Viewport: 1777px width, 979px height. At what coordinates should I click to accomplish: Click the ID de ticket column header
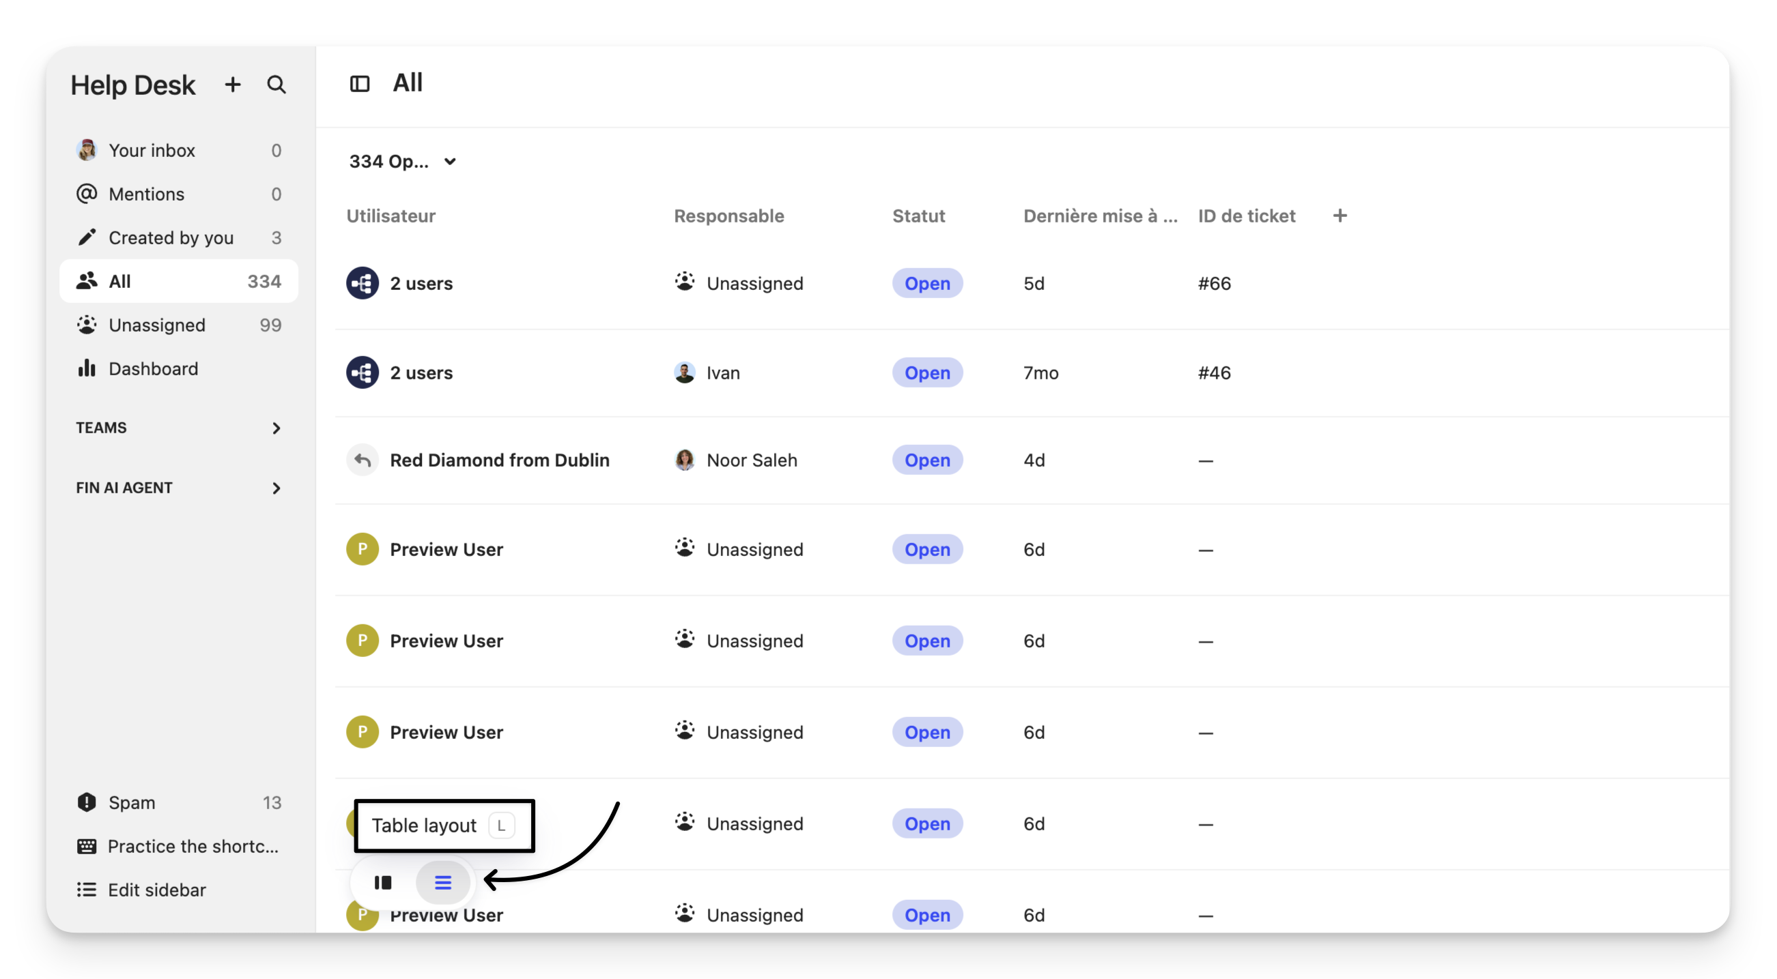pos(1246,216)
